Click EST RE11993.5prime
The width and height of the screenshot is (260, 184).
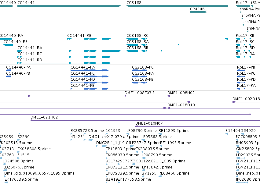pos(161,146)
